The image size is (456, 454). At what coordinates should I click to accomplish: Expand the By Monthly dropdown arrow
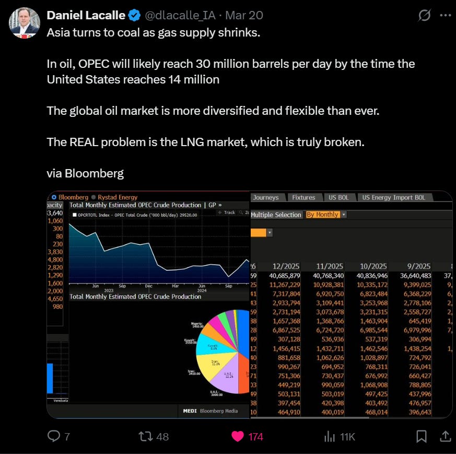click(344, 214)
